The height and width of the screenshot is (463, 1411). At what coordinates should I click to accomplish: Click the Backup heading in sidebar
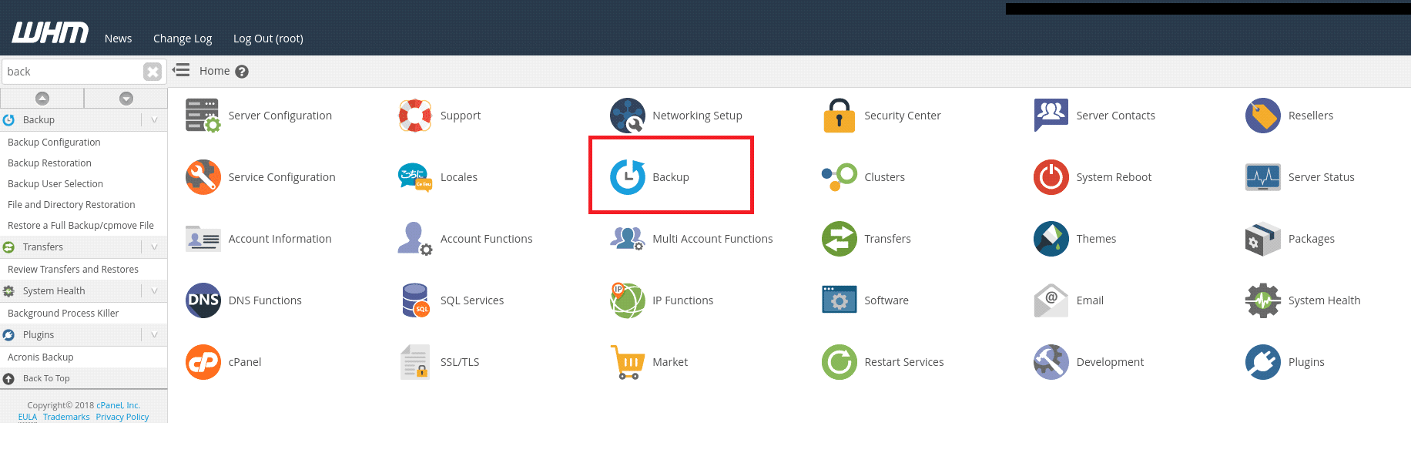(39, 119)
